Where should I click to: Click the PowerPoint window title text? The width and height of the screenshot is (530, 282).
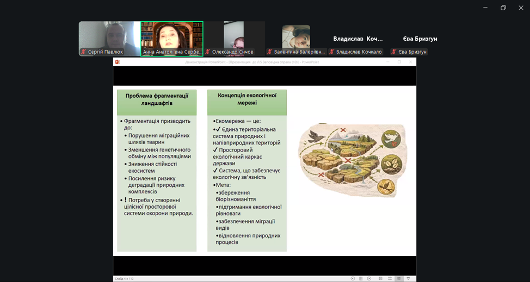[x=252, y=62]
